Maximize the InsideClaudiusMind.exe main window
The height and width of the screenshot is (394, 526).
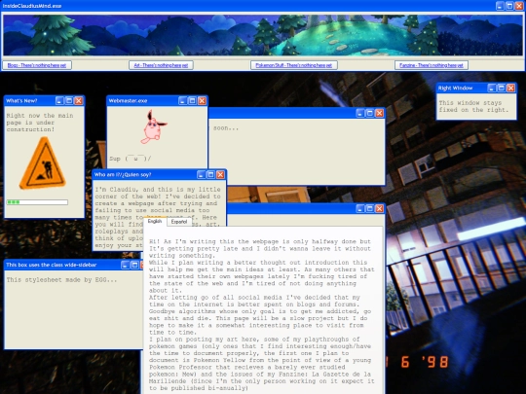[509, 6]
